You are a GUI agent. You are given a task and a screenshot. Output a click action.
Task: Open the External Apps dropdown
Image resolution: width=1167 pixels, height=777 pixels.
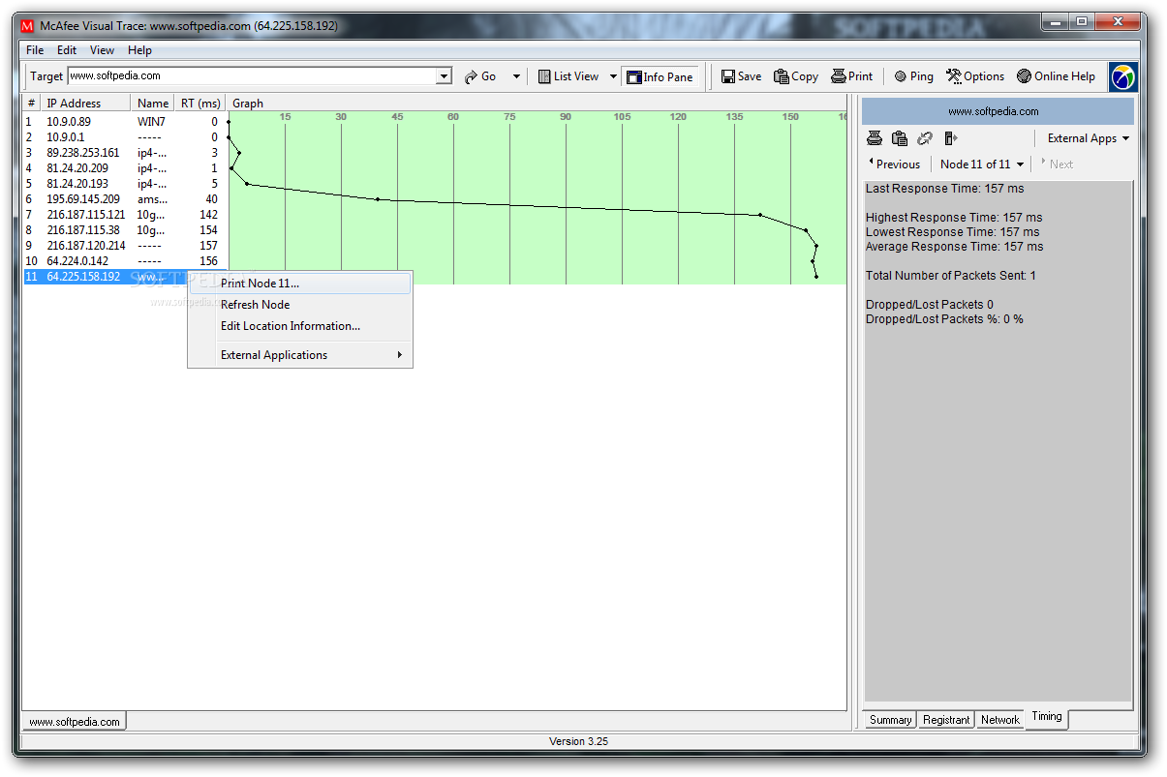click(1088, 138)
